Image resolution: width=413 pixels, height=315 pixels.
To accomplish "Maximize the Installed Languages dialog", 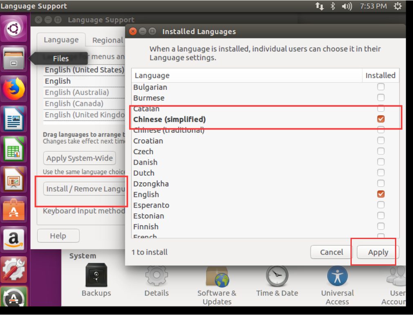I will click(x=152, y=31).
